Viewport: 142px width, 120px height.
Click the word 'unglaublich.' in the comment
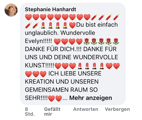click(x=42, y=33)
